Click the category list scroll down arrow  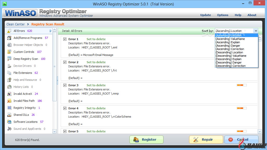pos(54,131)
